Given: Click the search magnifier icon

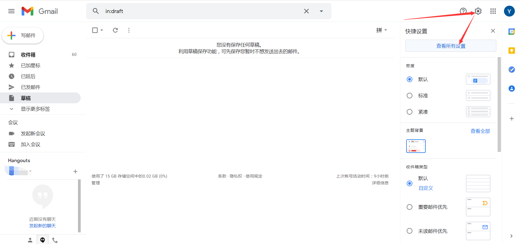Looking at the screenshot, I should pos(96,11).
